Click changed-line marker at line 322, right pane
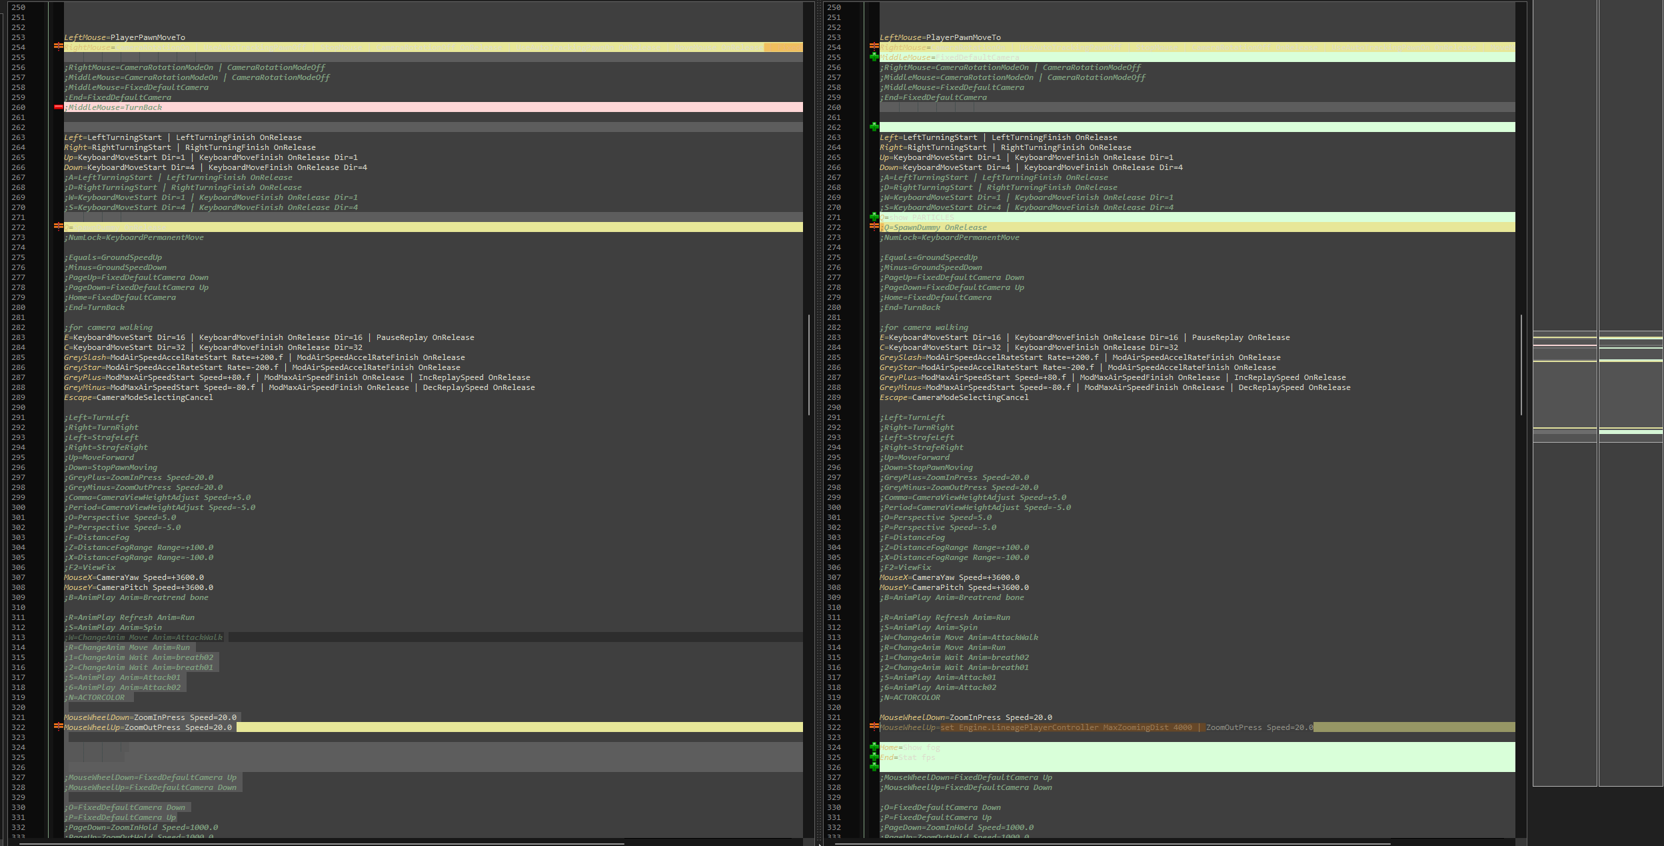Image resolution: width=1664 pixels, height=846 pixels. pos(874,727)
